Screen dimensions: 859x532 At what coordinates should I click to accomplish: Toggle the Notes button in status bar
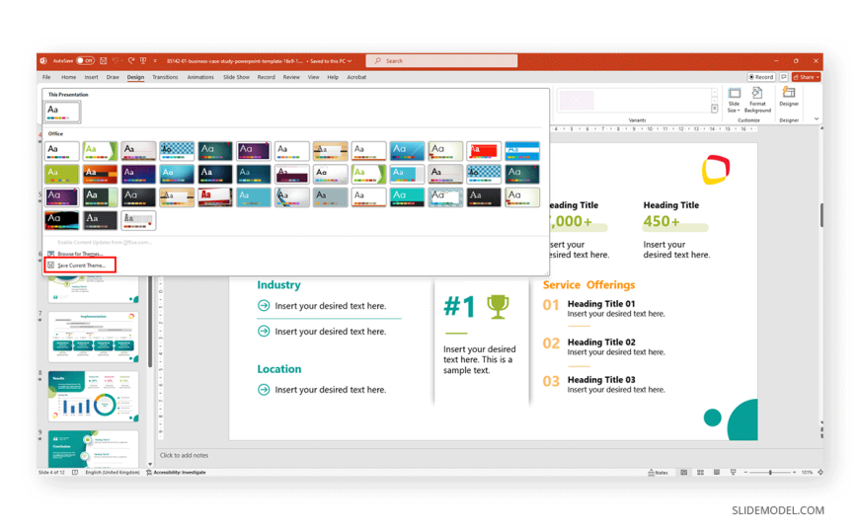(x=658, y=472)
